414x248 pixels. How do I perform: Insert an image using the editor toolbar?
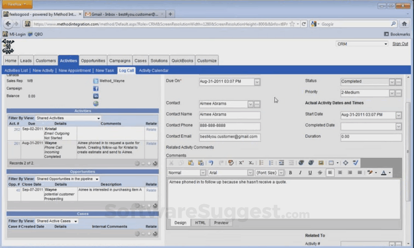click(x=321, y=162)
